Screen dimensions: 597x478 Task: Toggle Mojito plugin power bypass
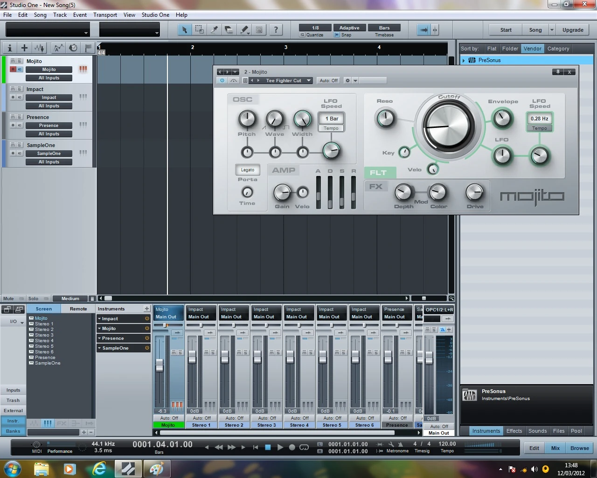(x=222, y=80)
